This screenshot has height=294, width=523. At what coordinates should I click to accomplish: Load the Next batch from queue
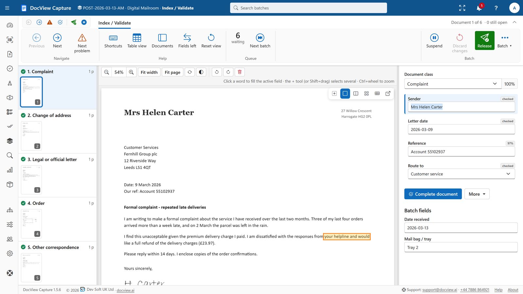click(260, 41)
